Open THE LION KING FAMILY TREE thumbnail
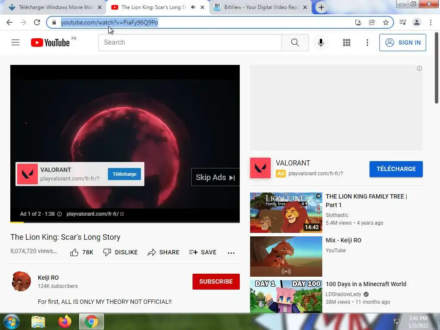Viewport: 440px width, 330px height. (x=286, y=213)
